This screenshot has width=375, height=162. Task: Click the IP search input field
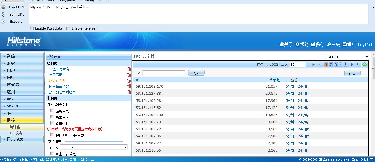[x=163, y=73]
